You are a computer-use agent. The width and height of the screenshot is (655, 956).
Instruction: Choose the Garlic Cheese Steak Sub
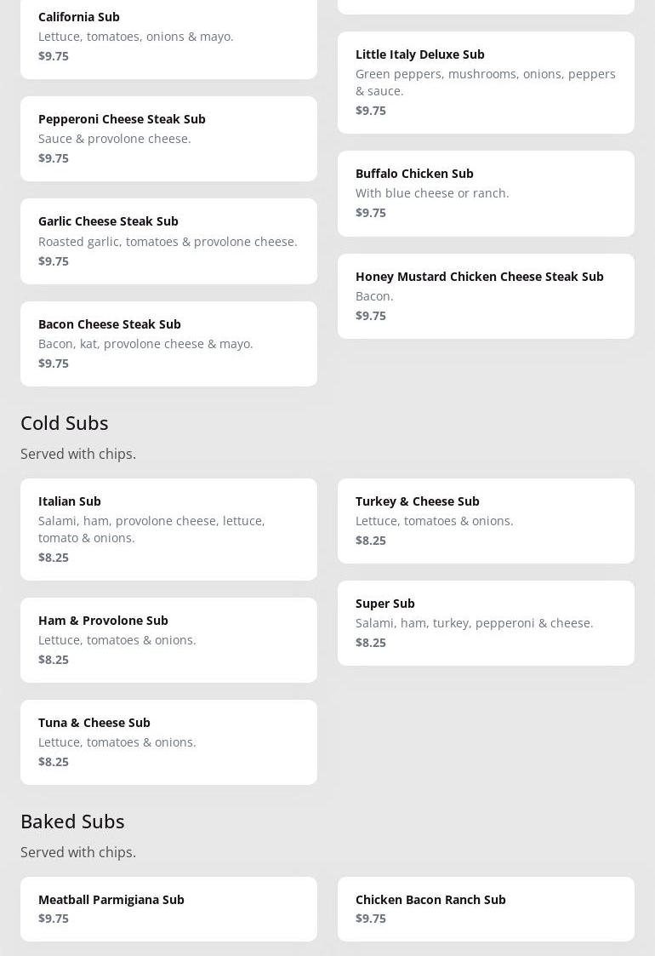(x=168, y=241)
